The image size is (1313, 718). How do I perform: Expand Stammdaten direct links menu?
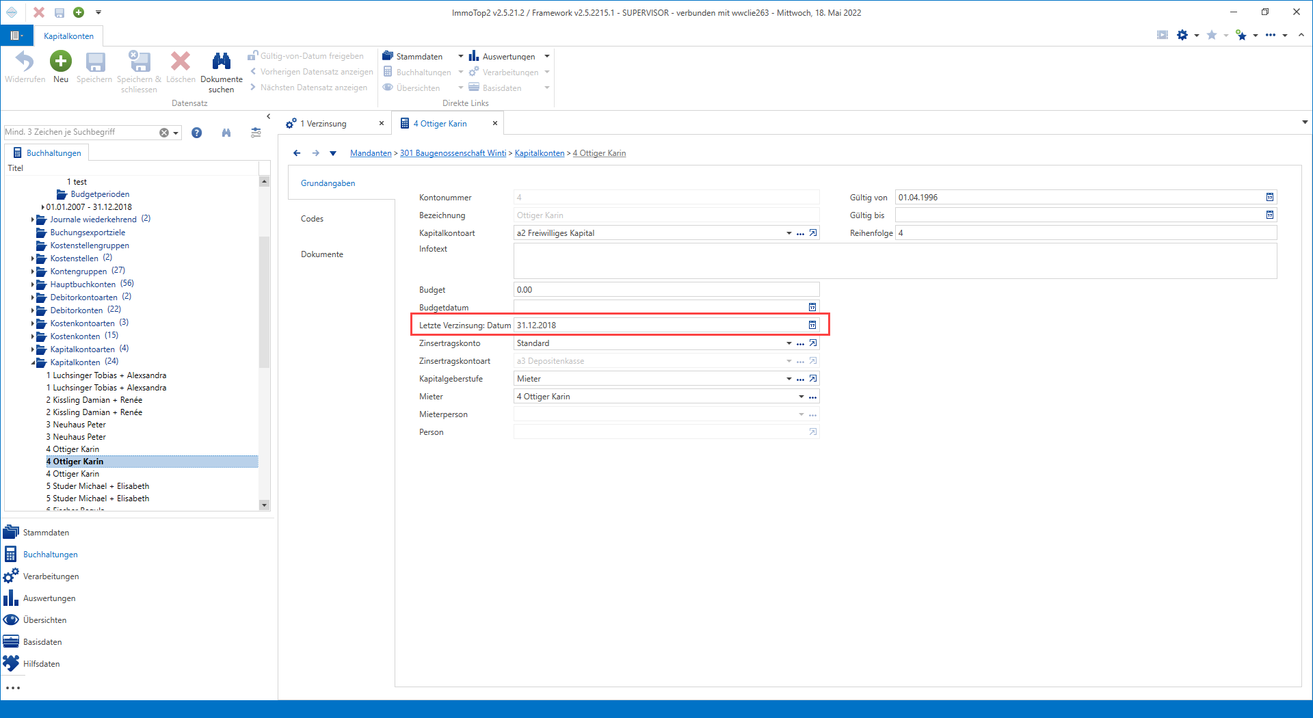coord(460,57)
